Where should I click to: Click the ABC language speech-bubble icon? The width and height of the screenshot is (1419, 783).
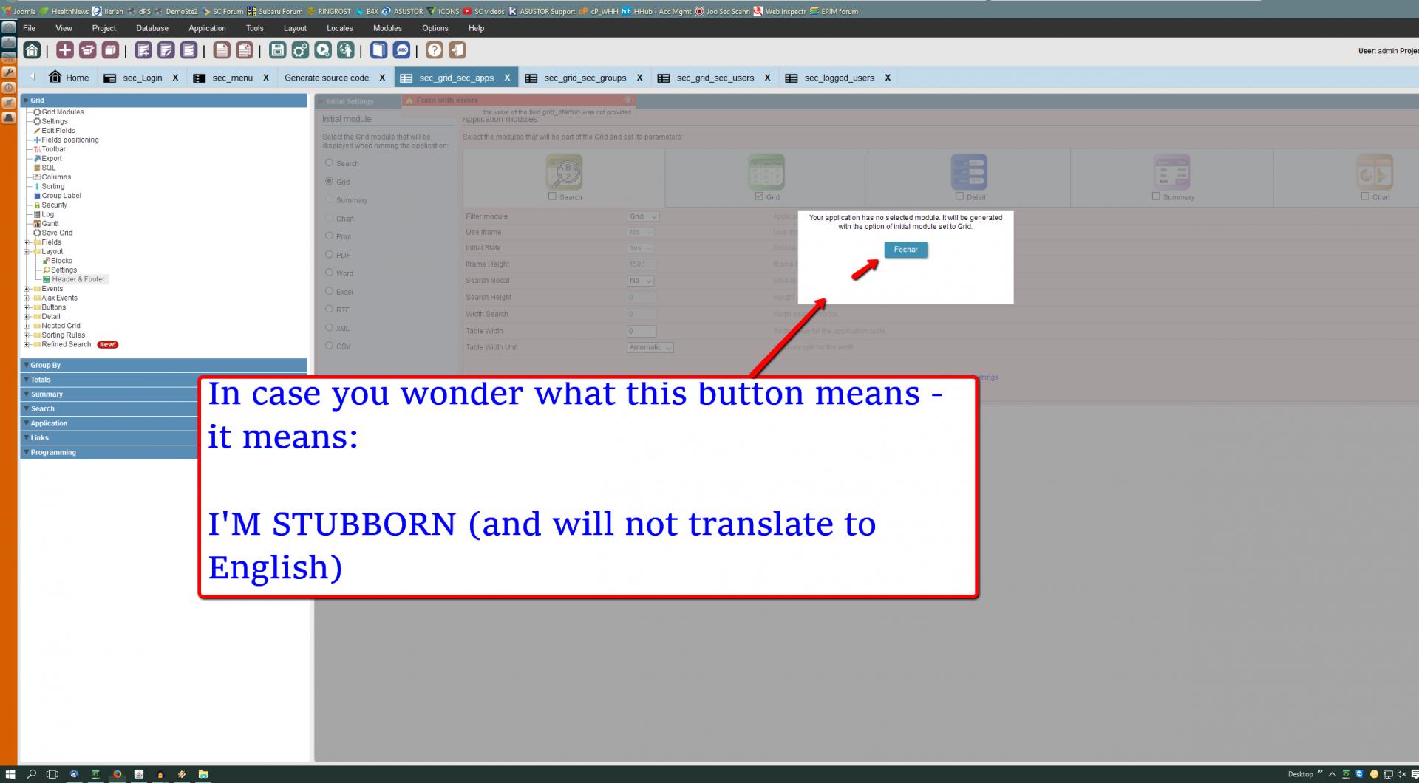[x=401, y=50]
